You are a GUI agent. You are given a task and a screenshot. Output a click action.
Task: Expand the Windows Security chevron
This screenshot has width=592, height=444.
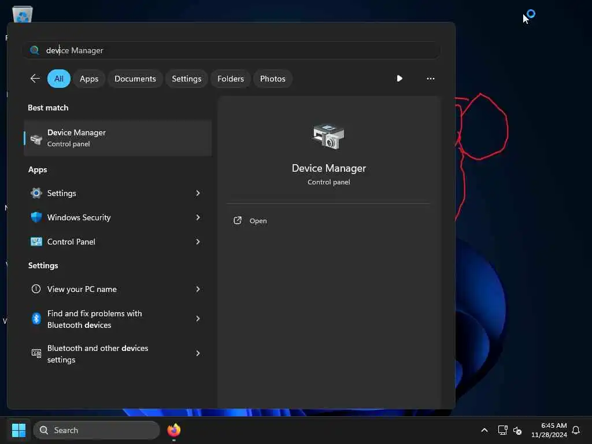(198, 217)
